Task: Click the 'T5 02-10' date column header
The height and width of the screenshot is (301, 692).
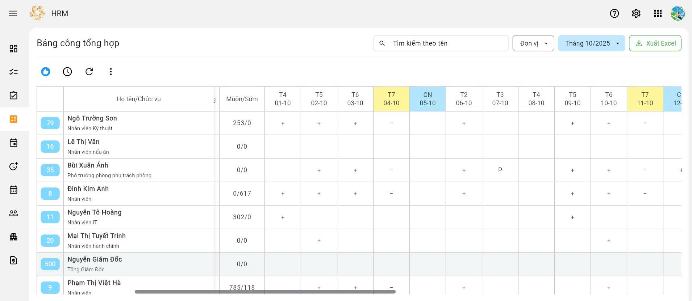Action: click(319, 99)
